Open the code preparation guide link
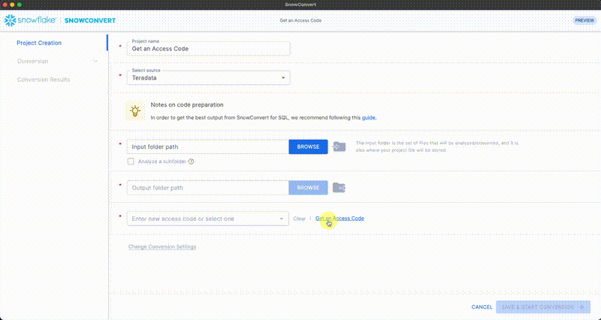The height and width of the screenshot is (320, 601). pyautogui.click(x=369, y=118)
